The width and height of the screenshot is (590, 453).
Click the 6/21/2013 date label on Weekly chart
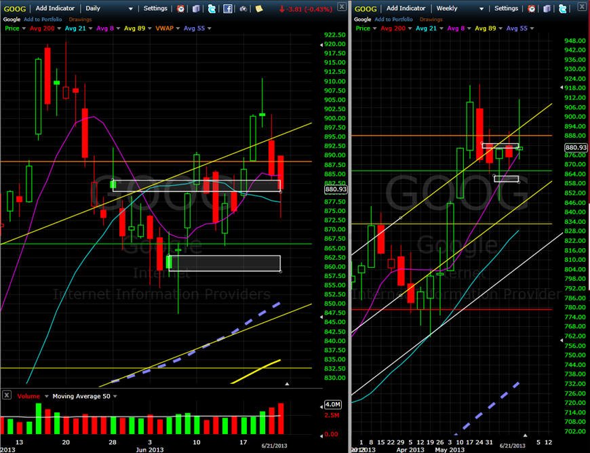513,446
